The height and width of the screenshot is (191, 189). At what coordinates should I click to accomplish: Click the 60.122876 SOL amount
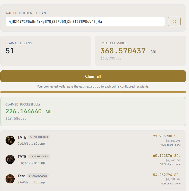167,156
